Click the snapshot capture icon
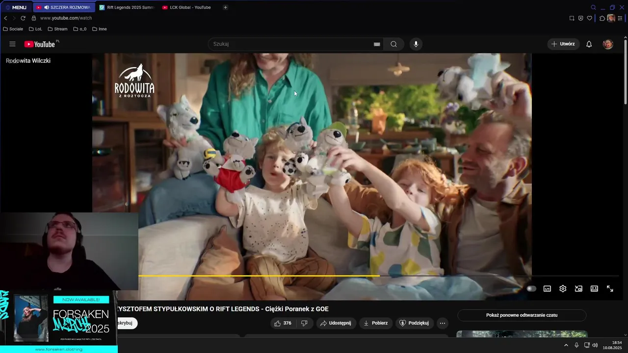The width and height of the screenshot is (628, 353). (x=572, y=18)
